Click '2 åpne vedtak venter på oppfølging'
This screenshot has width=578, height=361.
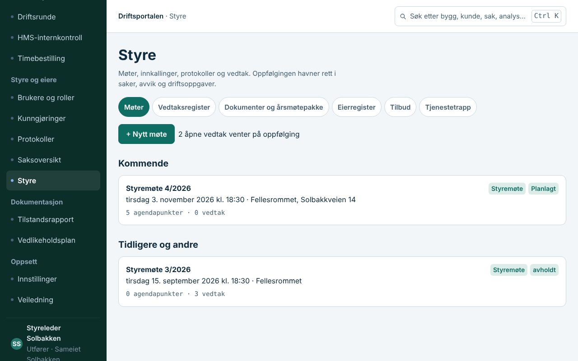[x=239, y=134]
